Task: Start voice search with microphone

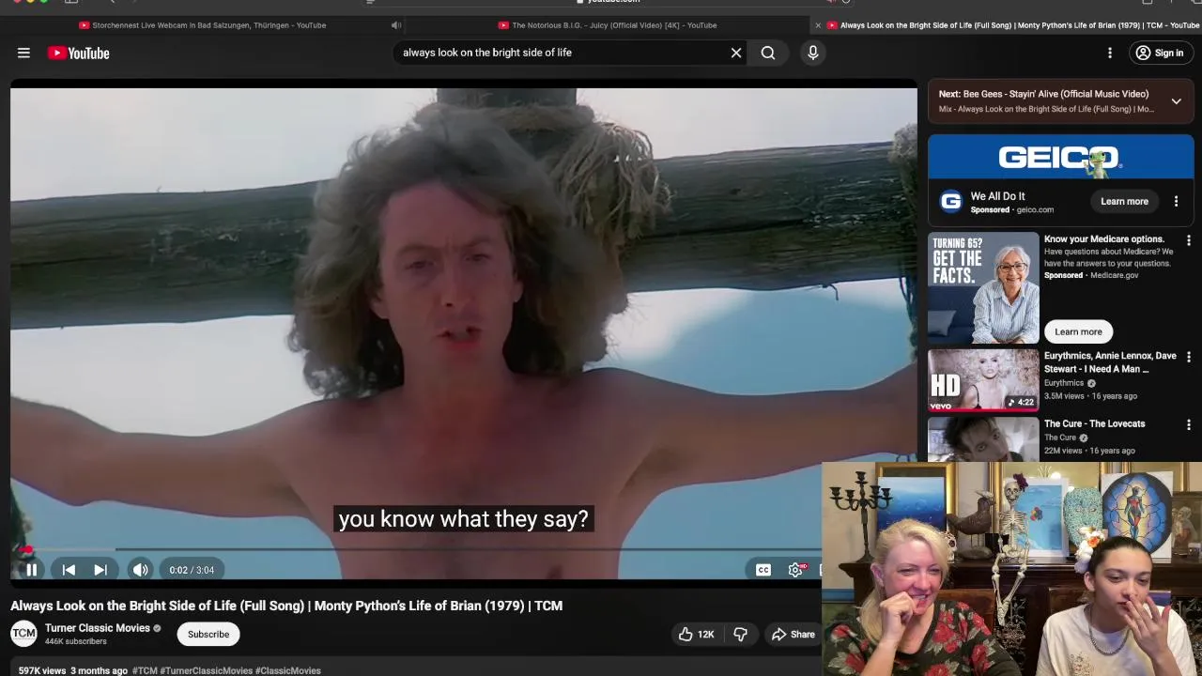Action: click(x=813, y=53)
